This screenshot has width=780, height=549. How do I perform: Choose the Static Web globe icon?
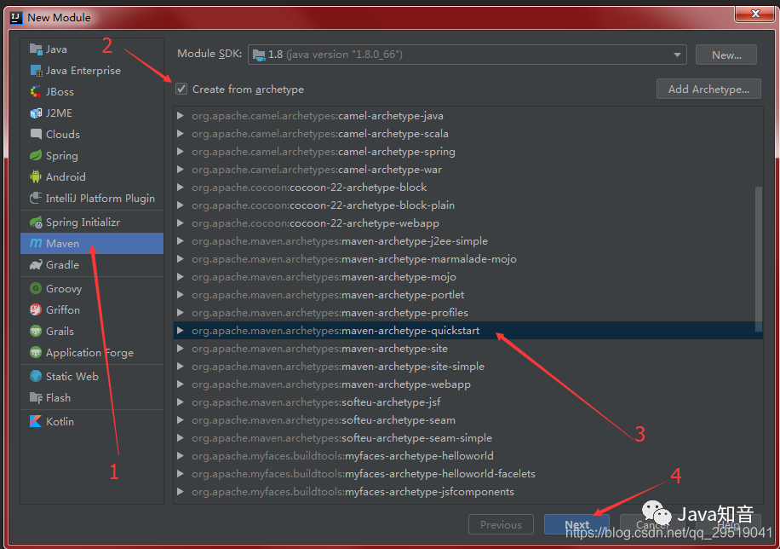pos(36,376)
